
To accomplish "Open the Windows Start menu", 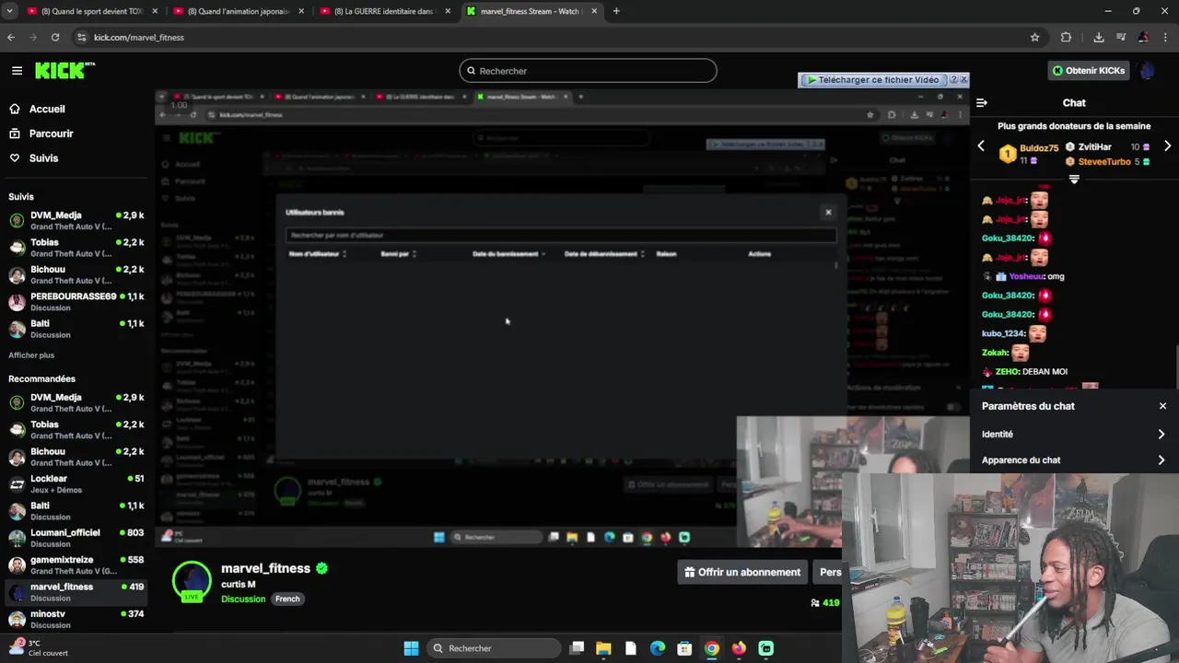I will tap(411, 648).
